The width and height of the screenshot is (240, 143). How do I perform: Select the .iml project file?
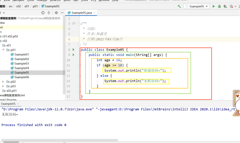click(12, 95)
